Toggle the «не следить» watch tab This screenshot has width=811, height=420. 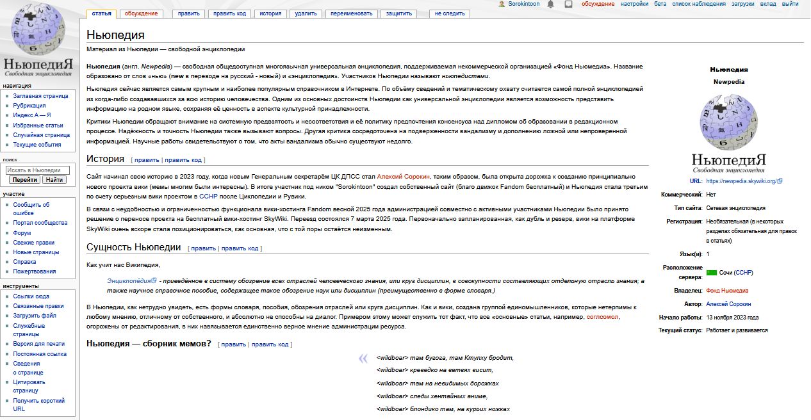[450, 13]
